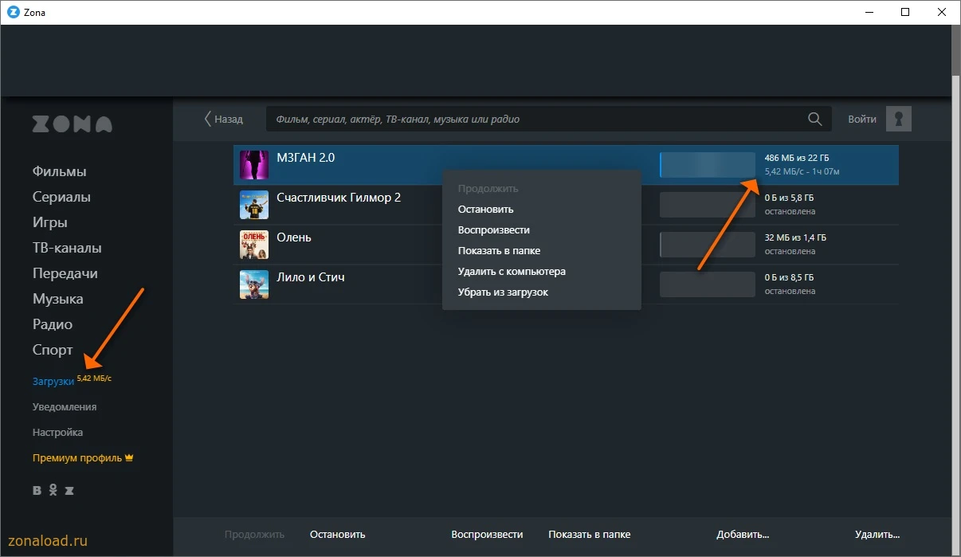Focus the movie search input field

[548, 119]
